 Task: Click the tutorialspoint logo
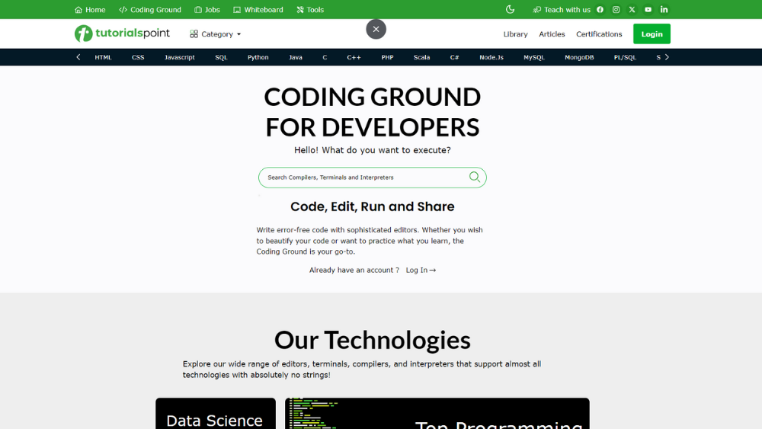click(122, 34)
